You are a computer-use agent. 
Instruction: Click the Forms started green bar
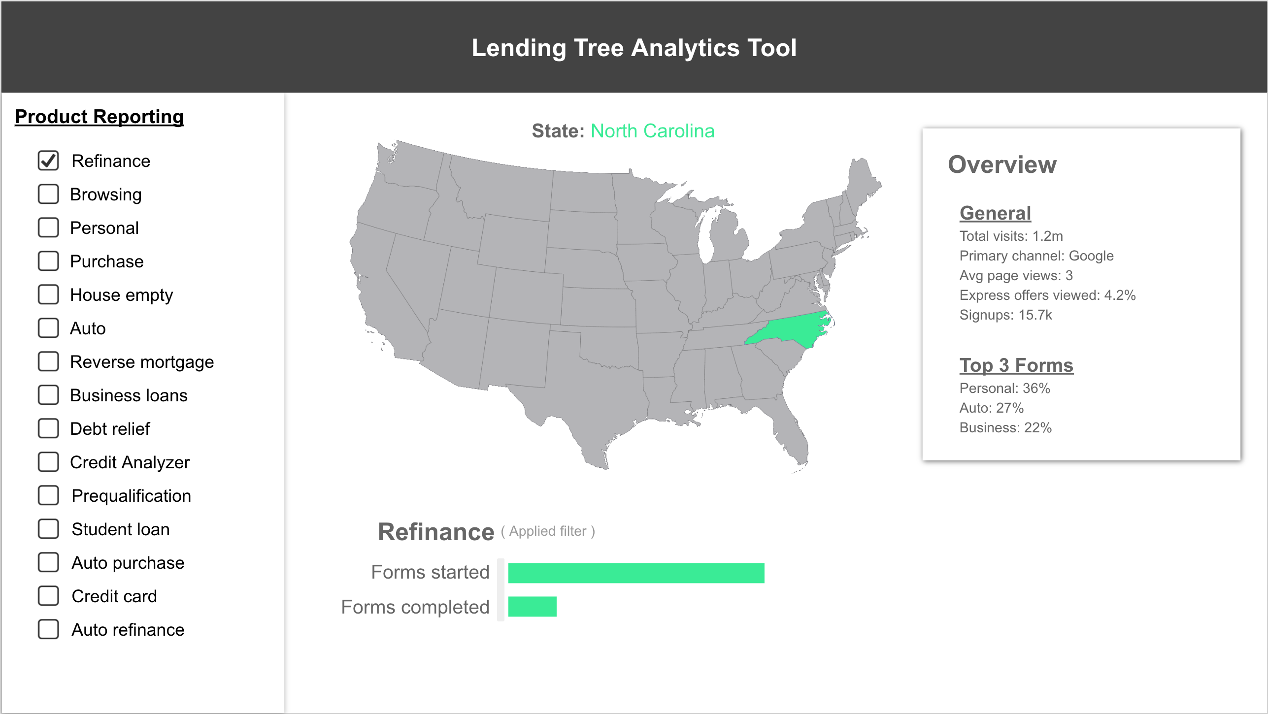[636, 573]
